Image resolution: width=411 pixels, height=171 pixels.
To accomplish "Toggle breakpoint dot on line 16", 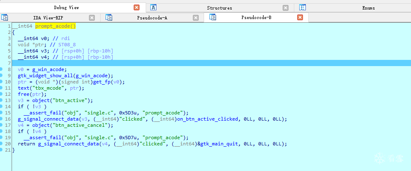I will coord(1,119).
